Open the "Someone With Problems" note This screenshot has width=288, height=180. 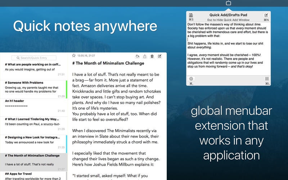pos(33,89)
